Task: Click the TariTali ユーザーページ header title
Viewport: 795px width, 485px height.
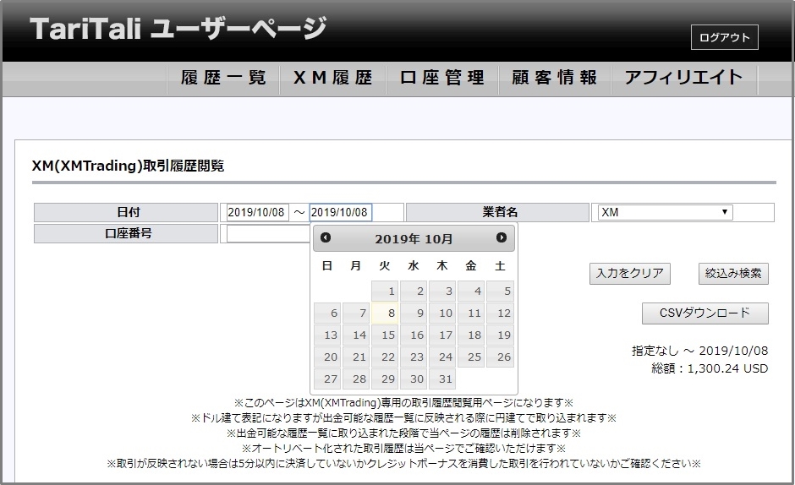Action: [178, 29]
